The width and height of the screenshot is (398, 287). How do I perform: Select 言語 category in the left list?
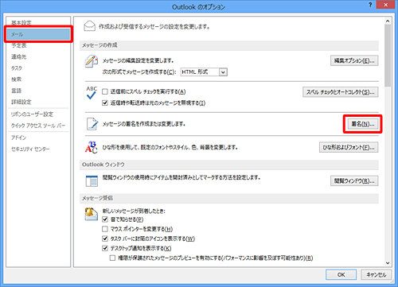click(16, 91)
